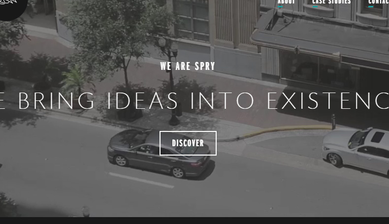Go to the CASE STUDIES page

point(331,2)
